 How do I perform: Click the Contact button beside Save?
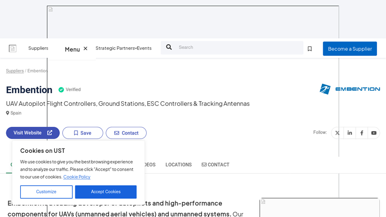click(126, 133)
